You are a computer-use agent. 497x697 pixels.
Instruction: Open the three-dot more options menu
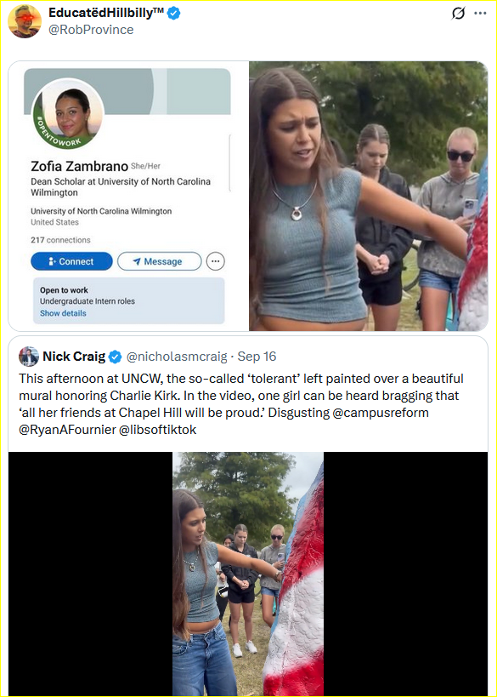480,14
